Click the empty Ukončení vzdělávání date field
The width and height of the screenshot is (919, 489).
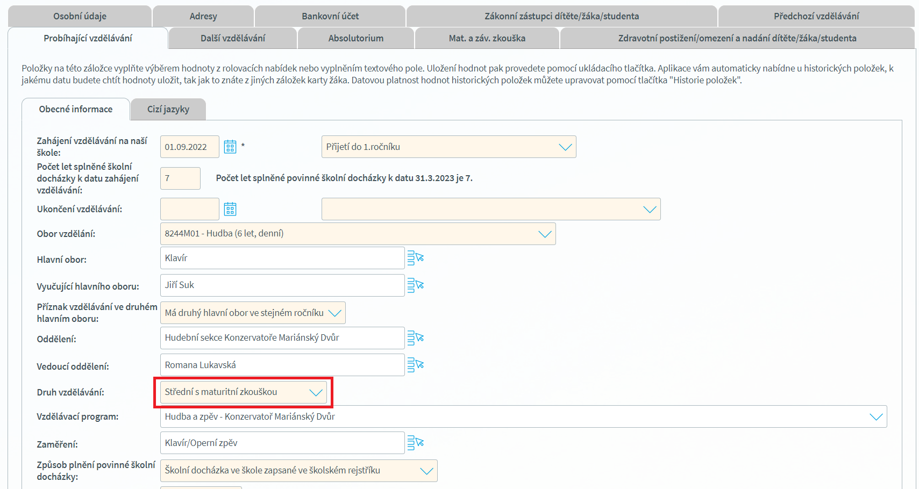click(190, 209)
